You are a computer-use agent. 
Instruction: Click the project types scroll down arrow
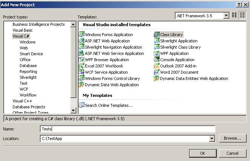(73, 110)
